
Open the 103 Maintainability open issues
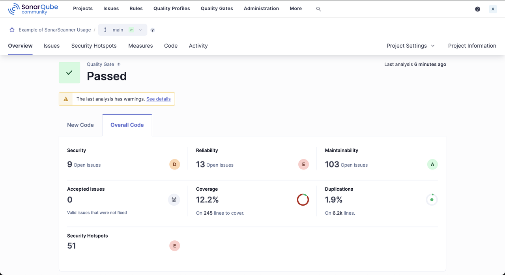click(332, 165)
